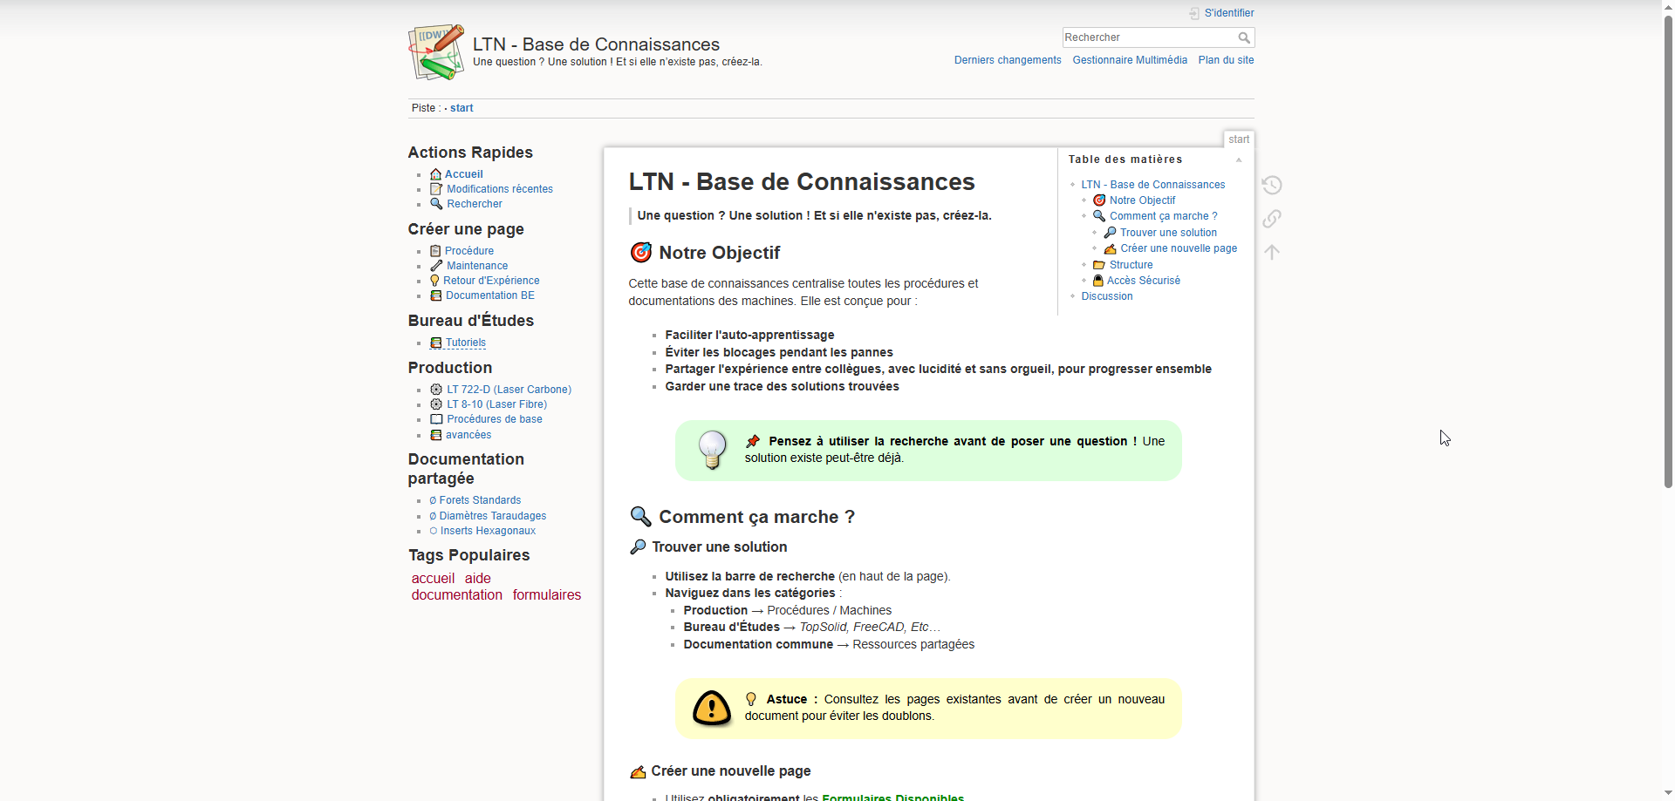Collapse the Table des matières panel
The image size is (1675, 801).
pyautogui.click(x=1240, y=160)
